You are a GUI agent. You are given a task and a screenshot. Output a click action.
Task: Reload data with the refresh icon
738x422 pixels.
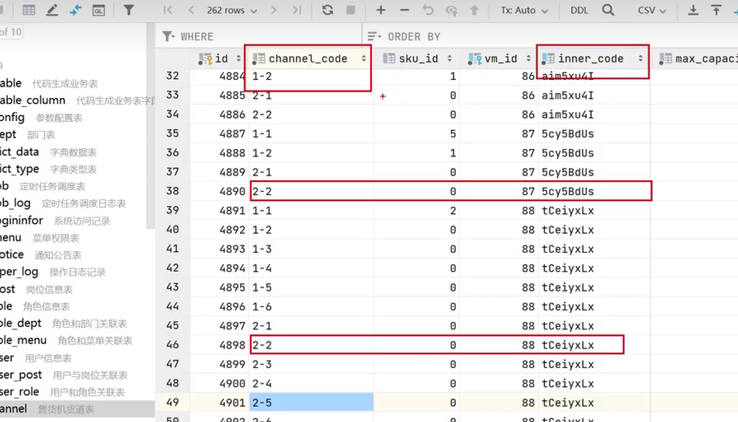(327, 10)
